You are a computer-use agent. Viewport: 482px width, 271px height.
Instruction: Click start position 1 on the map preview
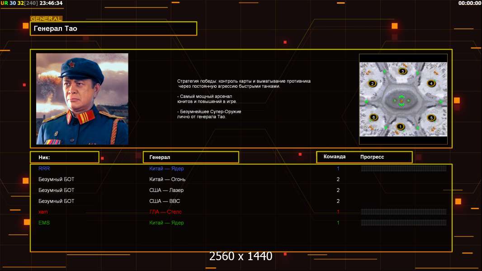(x=400, y=126)
